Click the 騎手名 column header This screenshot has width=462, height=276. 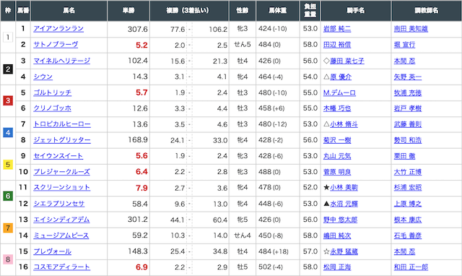356,11
